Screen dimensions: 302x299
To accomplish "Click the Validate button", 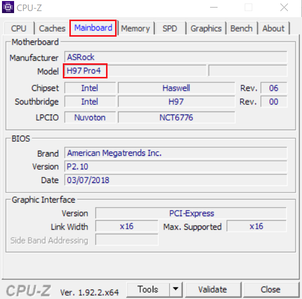I will [x=213, y=289].
